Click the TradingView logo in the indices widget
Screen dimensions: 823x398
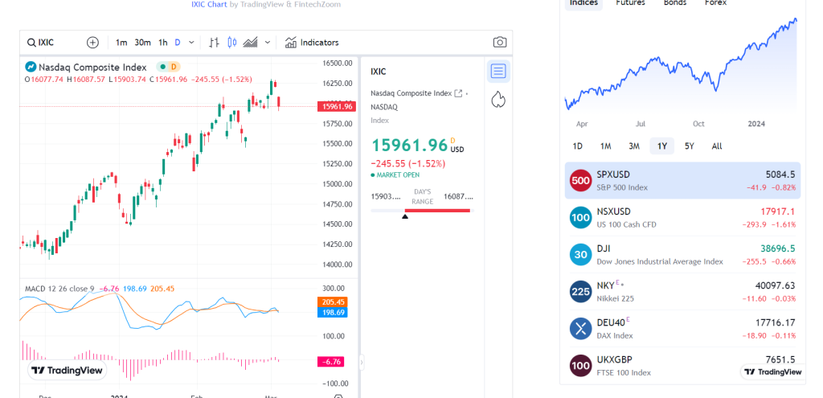pos(773,371)
